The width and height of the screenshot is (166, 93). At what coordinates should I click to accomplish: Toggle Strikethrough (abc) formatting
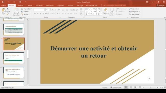(46, 13)
